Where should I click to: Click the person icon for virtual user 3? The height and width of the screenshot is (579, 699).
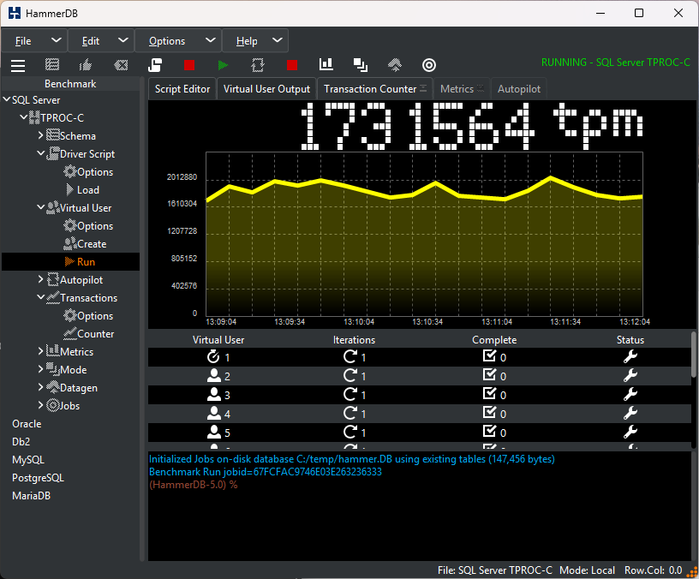click(214, 395)
